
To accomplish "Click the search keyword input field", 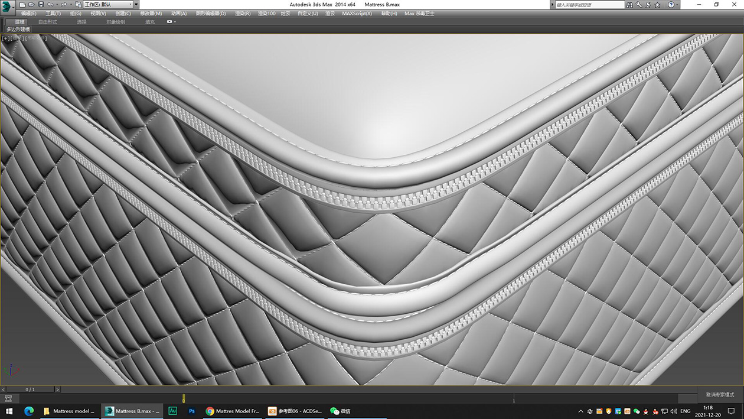I will (589, 5).
